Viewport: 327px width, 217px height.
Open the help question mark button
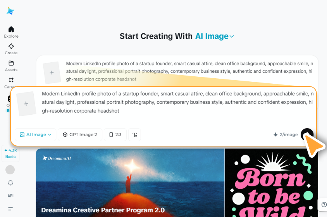pos(324,205)
